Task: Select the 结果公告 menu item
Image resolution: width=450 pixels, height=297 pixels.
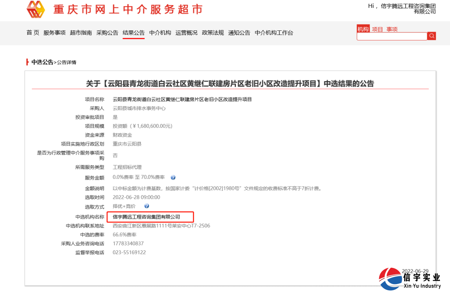Action: tap(133, 33)
